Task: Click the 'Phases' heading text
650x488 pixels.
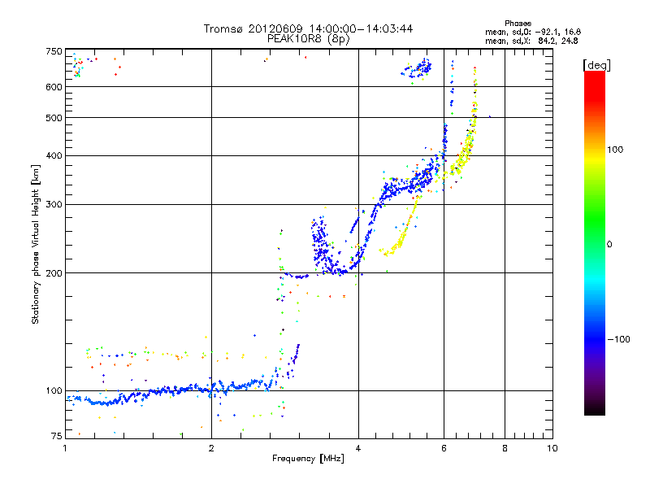Action: point(518,24)
